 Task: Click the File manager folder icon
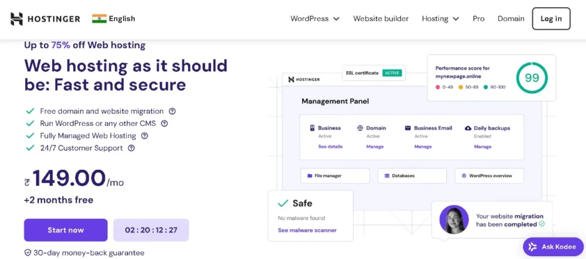coord(310,176)
